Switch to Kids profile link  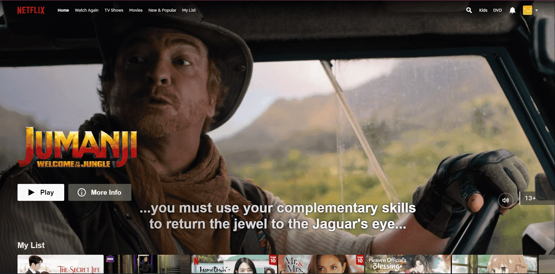click(483, 10)
